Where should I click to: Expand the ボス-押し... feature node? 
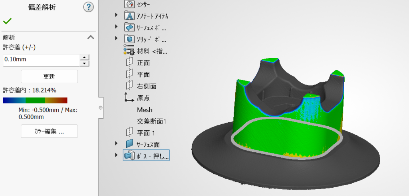click(x=116, y=155)
